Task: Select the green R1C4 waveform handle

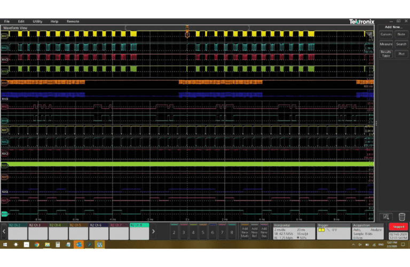Action: pos(5,71)
